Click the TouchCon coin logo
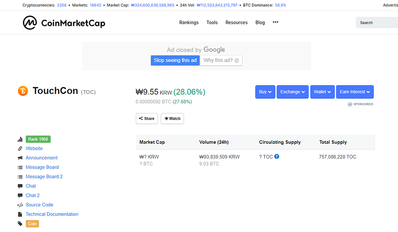 (23, 91)
